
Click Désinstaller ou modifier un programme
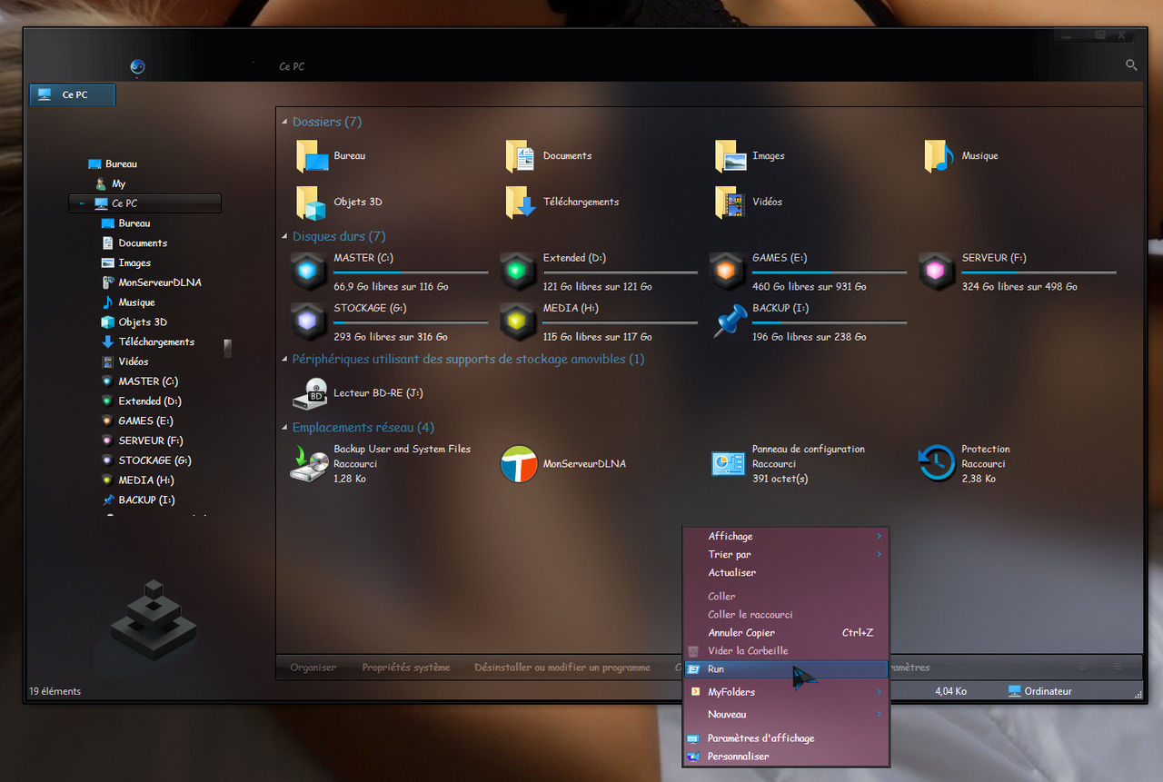[x=562, y=668]
